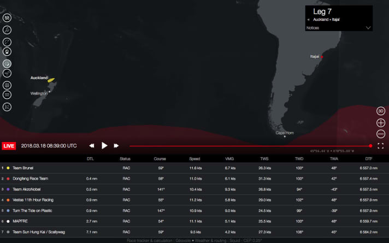
Task: Click Scallywag grey color dot
Action: point(8,232)
